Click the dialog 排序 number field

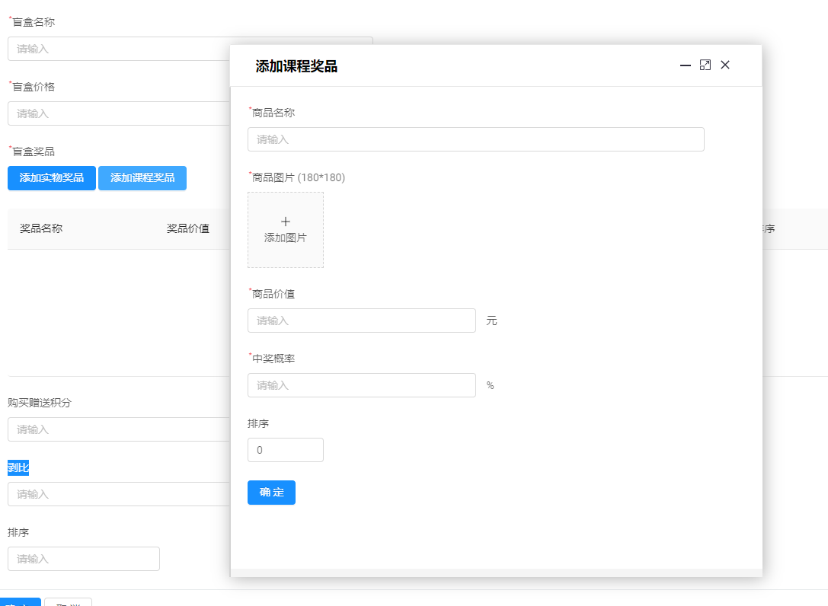click(x=286, y=450)
